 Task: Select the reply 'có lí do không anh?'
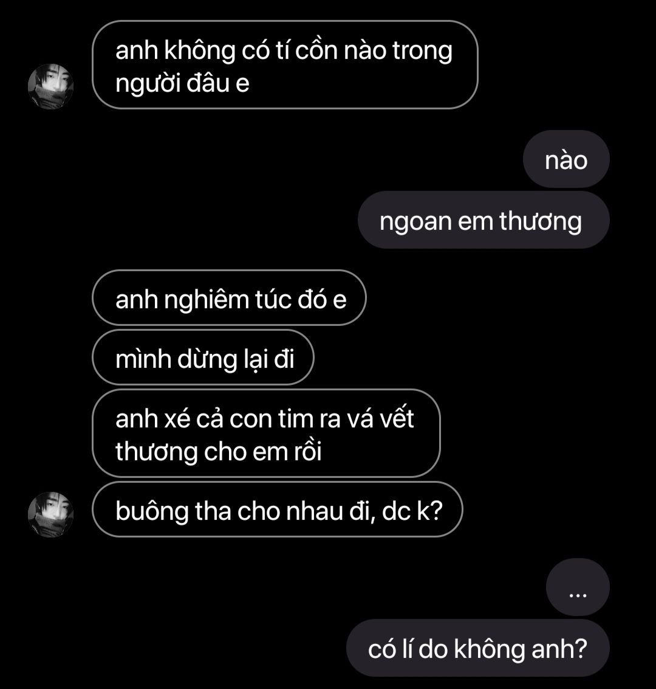pyautogui.click(x=478, y=648)
